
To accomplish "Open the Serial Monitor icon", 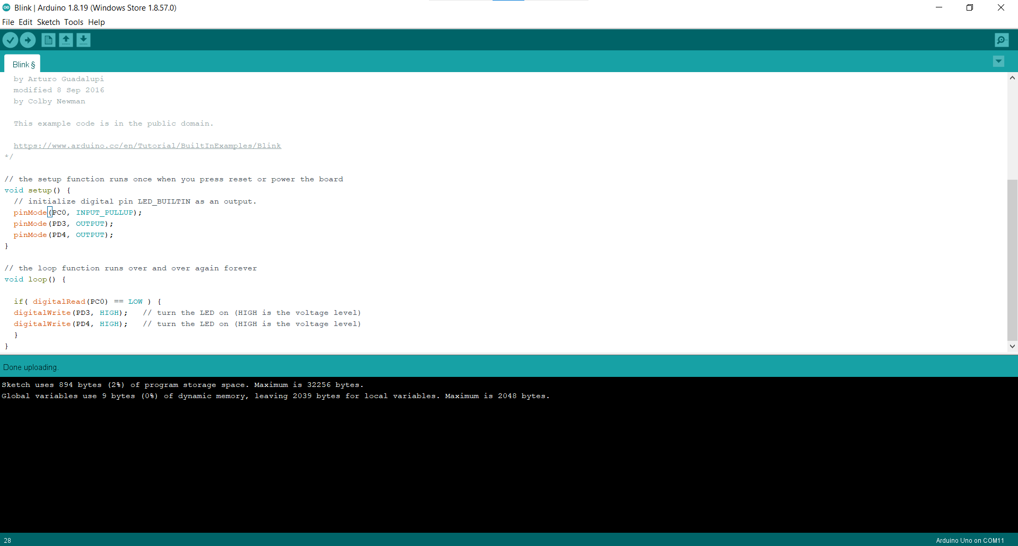I will click(x=1002, y=40).
